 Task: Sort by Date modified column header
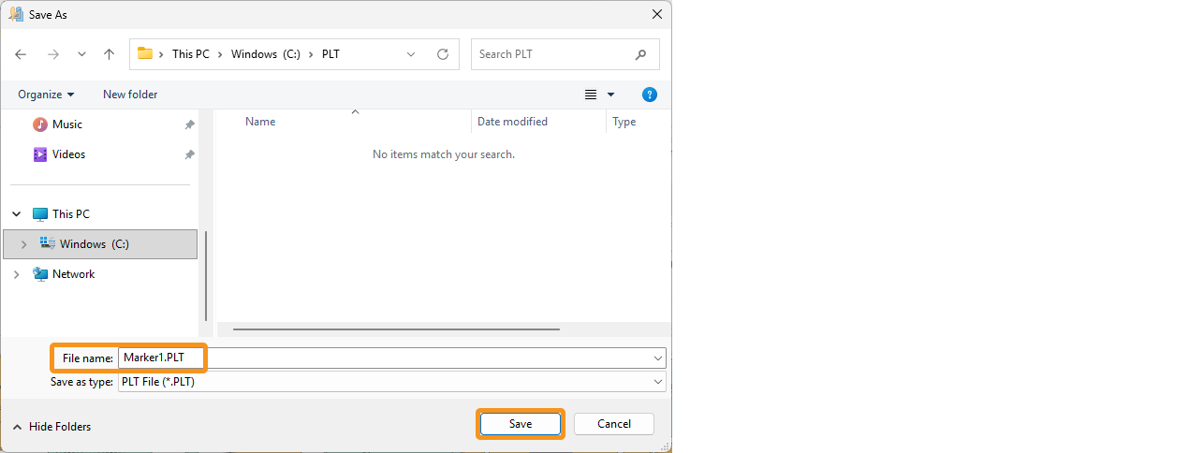pyautogui.click(x=512, y=122)
